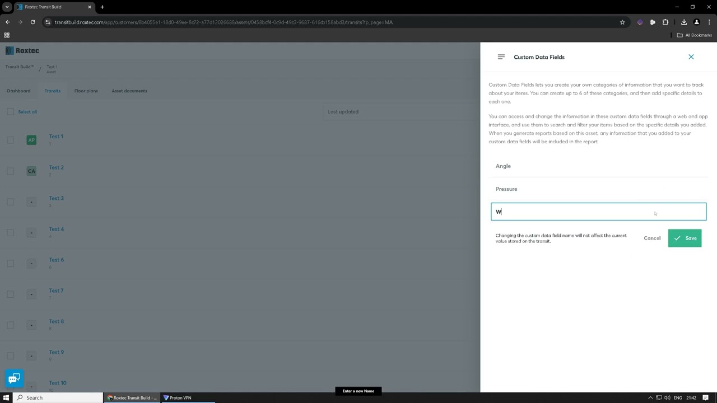Image resolution: width=717 pixels, height=403 pixels.
Task: Check the box for Test 1
Action: coord(11,140)
